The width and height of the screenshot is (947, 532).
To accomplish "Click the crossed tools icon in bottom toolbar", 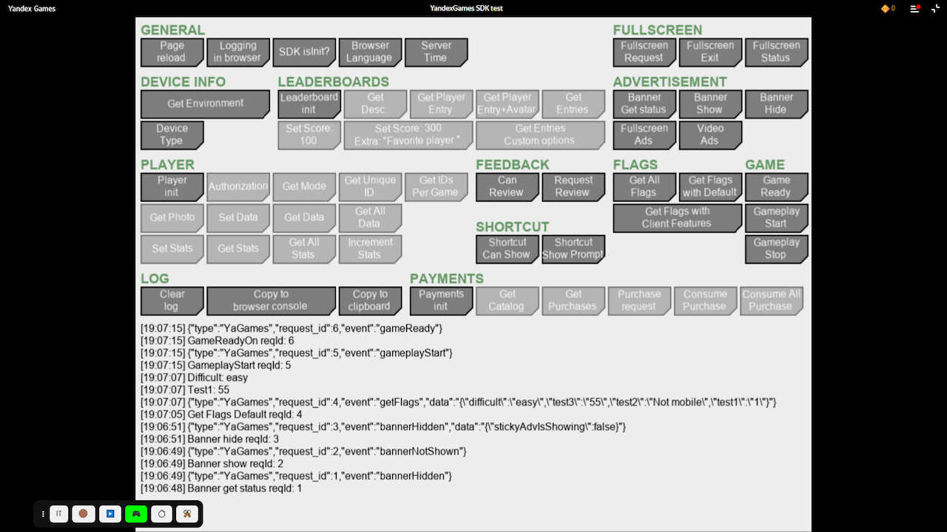I will [x=187, y=514].
